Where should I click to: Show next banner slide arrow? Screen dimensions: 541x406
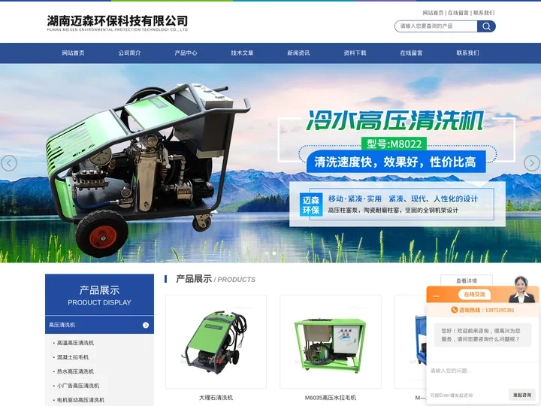tap(532, 163)
